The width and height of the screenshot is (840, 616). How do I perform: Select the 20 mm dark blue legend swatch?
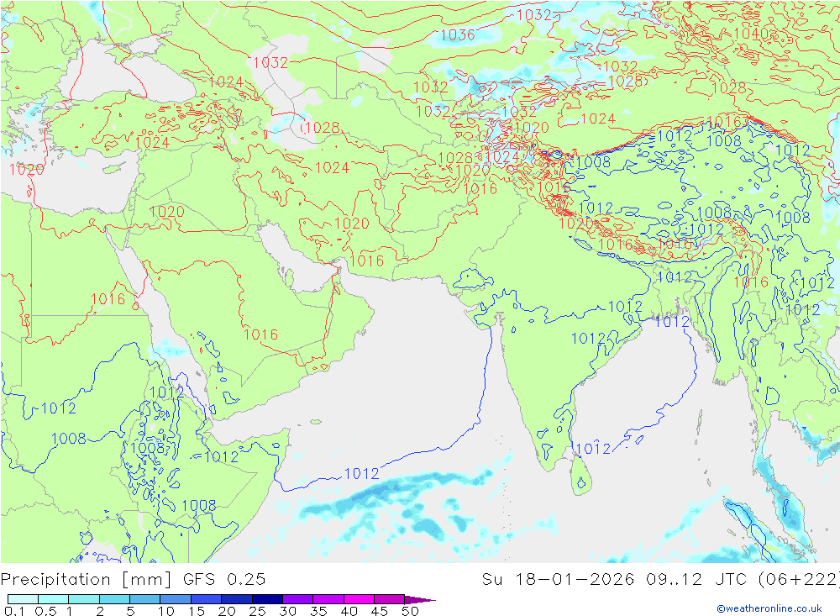(x=236, y=599)
